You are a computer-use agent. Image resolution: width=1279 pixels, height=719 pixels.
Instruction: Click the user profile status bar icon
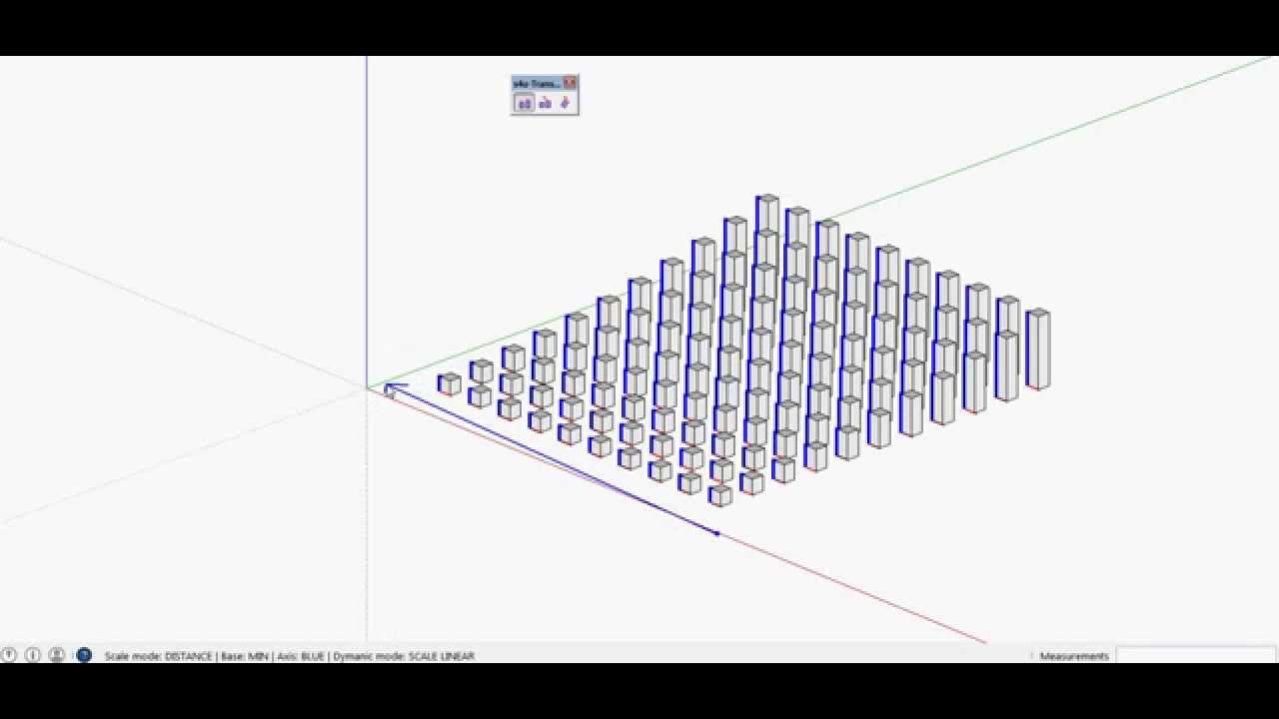(x=57, y=655)
